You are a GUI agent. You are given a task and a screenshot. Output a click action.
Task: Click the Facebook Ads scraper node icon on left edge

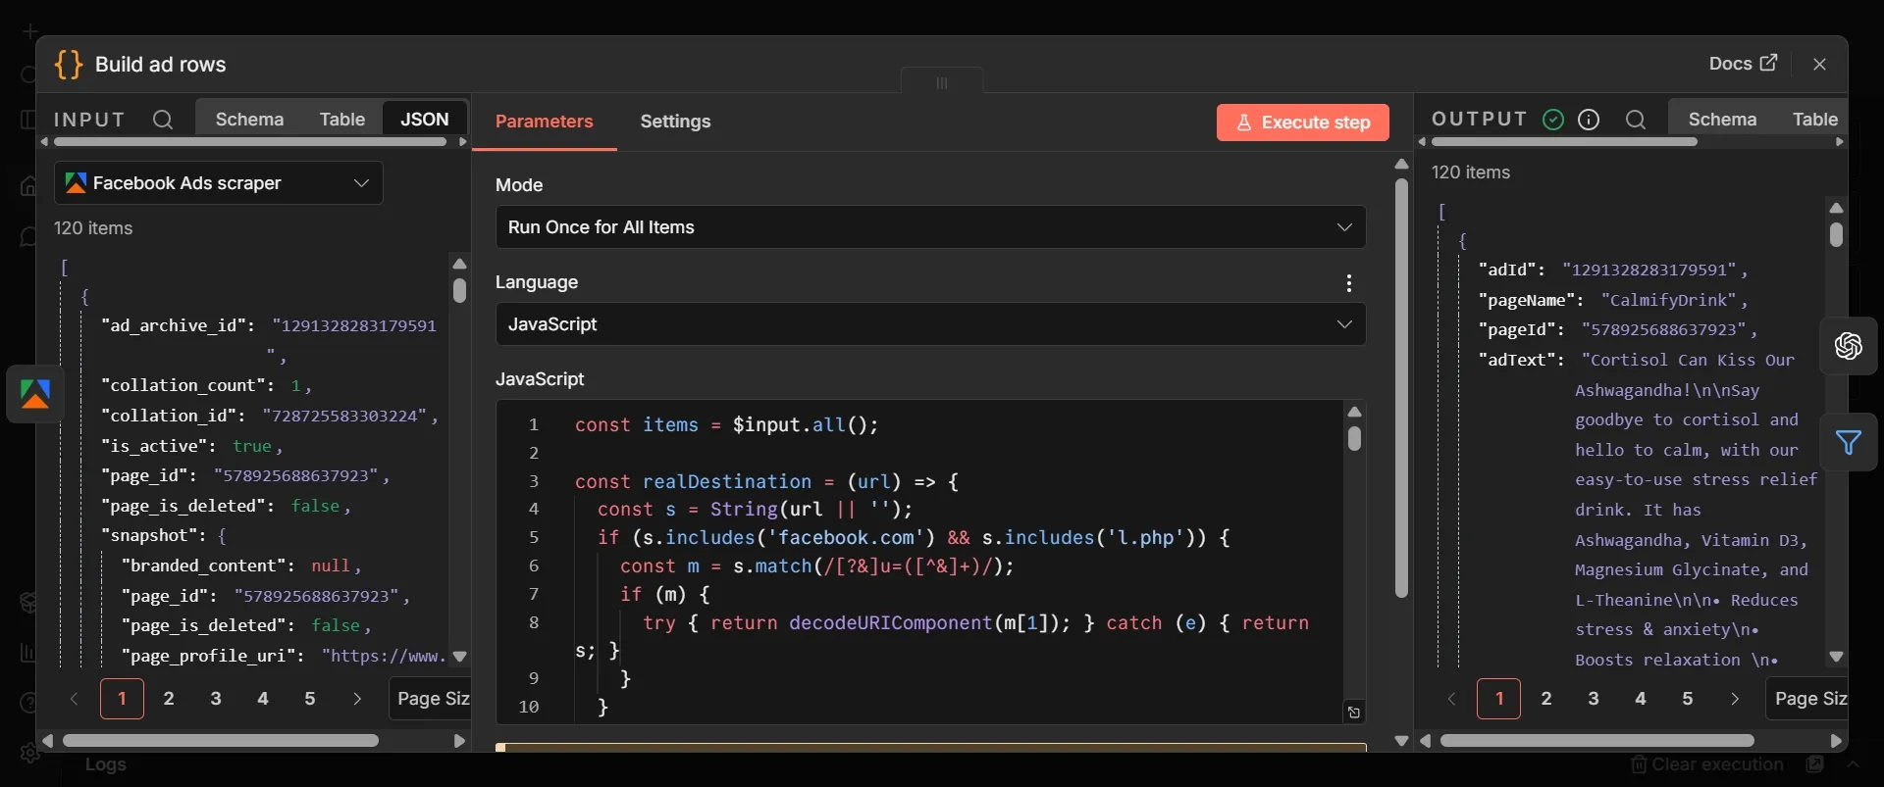pyautogui.click(x=35, y=394)
